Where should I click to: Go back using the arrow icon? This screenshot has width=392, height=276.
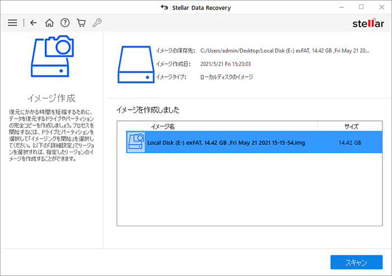[x=34, y=23]
